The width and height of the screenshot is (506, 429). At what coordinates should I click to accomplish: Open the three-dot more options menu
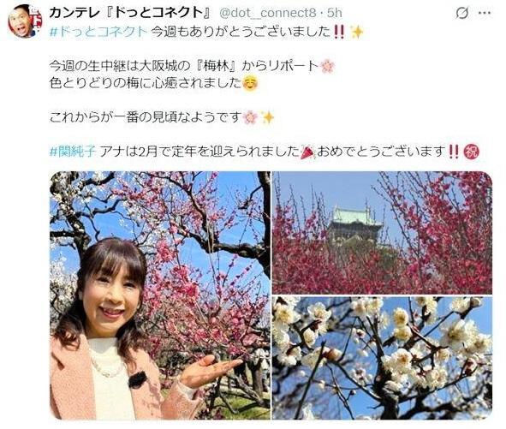click(x=485, y=13)
